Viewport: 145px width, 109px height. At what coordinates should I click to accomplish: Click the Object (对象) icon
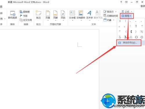pyautogui.click(x=105, y=20)
